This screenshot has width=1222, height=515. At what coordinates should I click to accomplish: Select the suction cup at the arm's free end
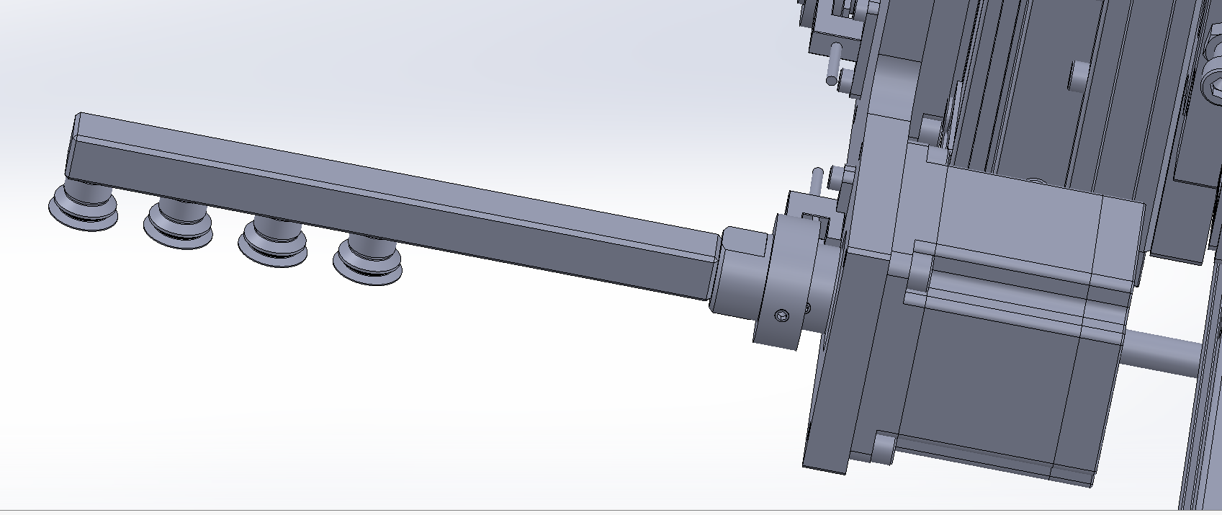pos(83,206)
